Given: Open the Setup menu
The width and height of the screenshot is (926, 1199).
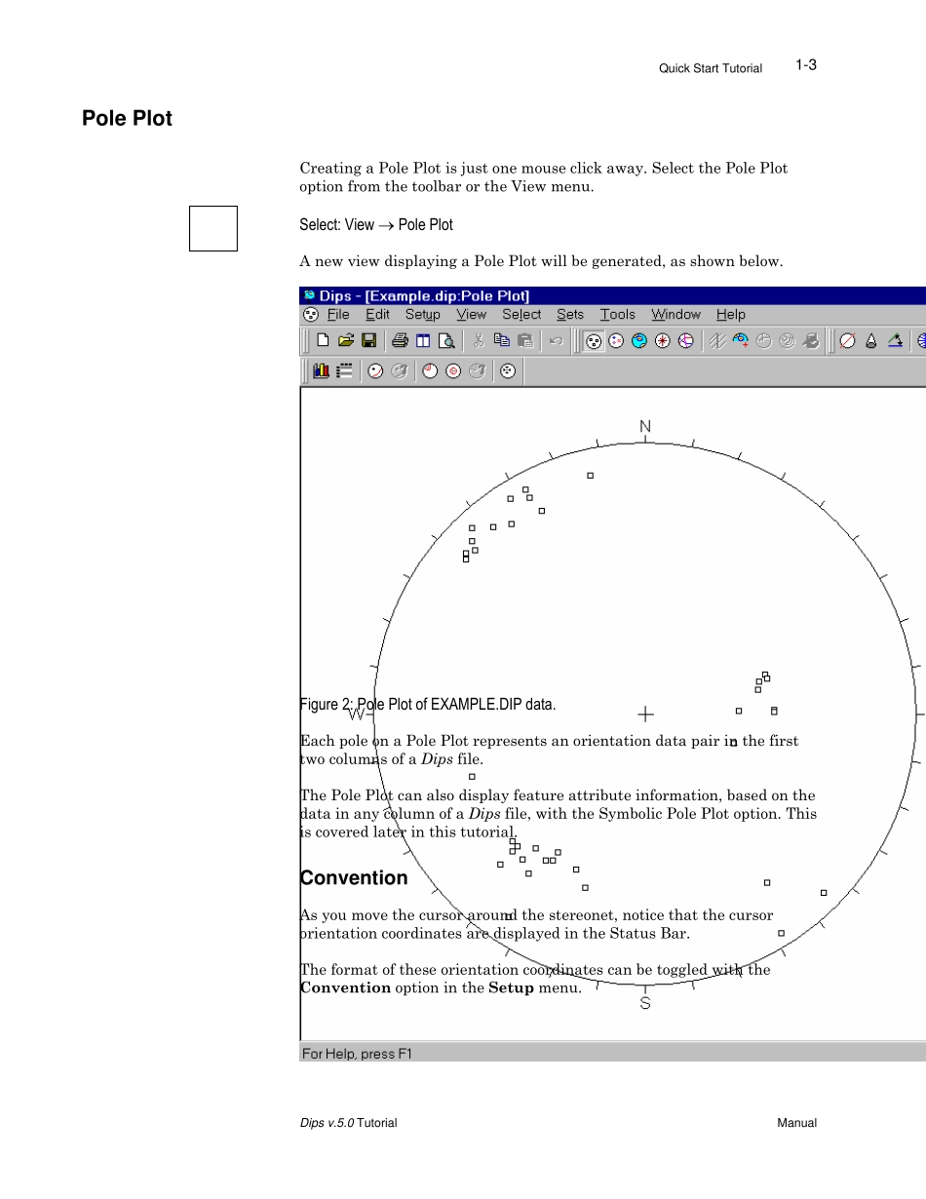Looking at the screenshot, I should coord(423,314).
